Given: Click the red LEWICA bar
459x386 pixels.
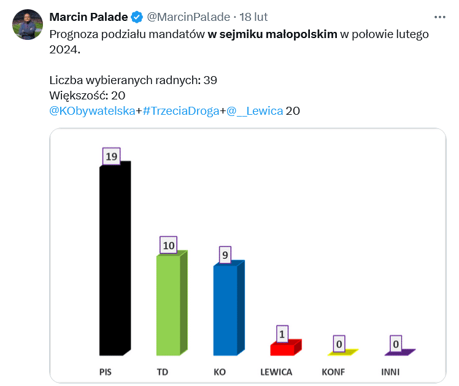Looking at the screenshot, I should [286, 348].
